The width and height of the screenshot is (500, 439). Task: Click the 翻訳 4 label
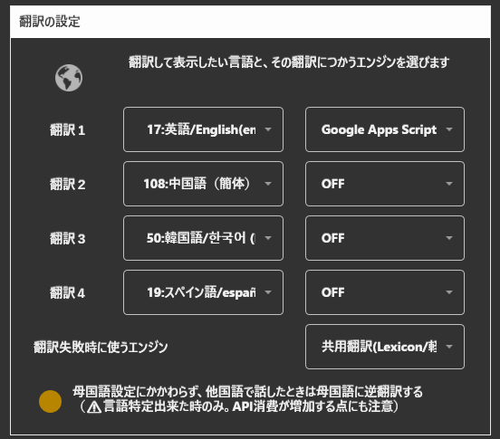pos(67,293)
